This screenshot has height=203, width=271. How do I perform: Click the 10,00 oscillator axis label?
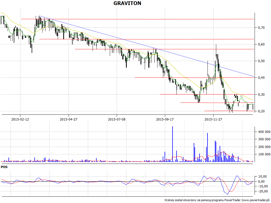263,177
